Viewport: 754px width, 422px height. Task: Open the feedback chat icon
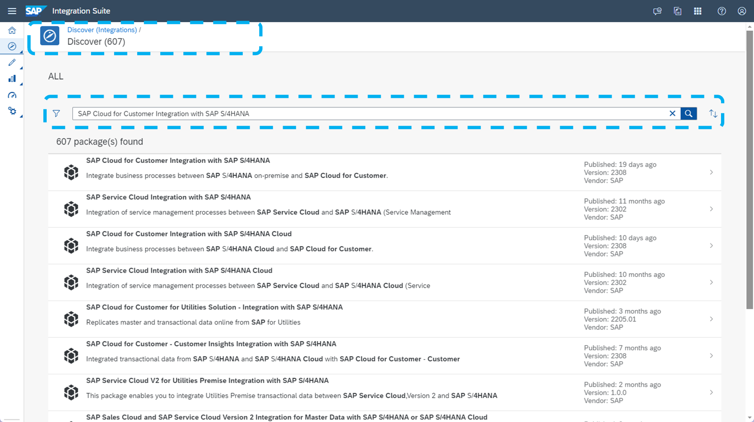[657, 11]
